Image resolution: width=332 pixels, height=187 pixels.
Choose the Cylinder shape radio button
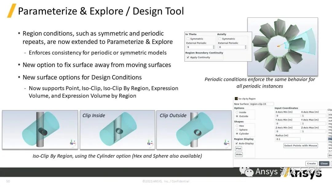(x=237, y=133)
